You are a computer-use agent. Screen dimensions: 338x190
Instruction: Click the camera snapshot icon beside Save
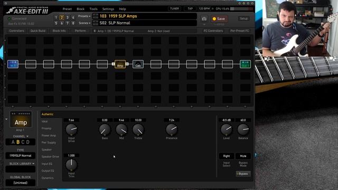coord(204,19)
